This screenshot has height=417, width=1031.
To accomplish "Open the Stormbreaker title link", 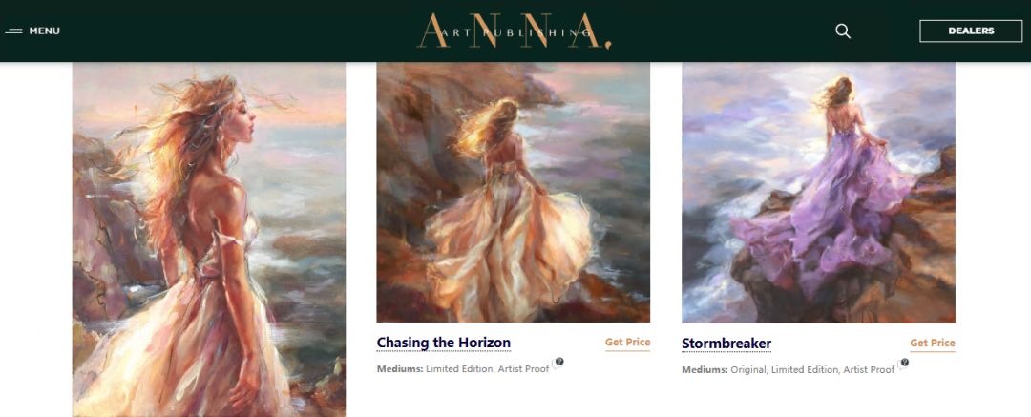I will tap(726, 344).
